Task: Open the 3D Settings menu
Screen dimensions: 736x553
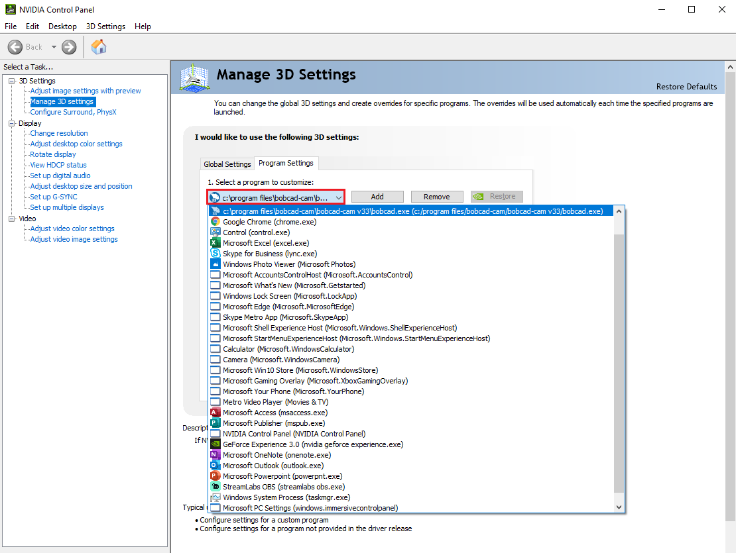Action: point(105,26)
